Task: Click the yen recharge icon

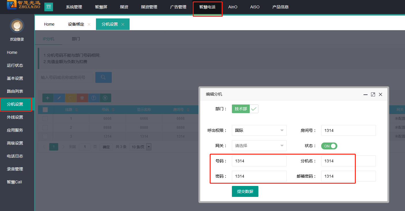Action: point(105,98)
